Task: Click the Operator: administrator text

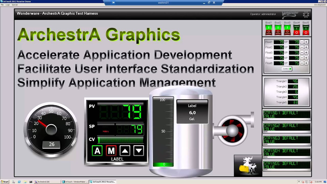Action: (x=263, y=14)
